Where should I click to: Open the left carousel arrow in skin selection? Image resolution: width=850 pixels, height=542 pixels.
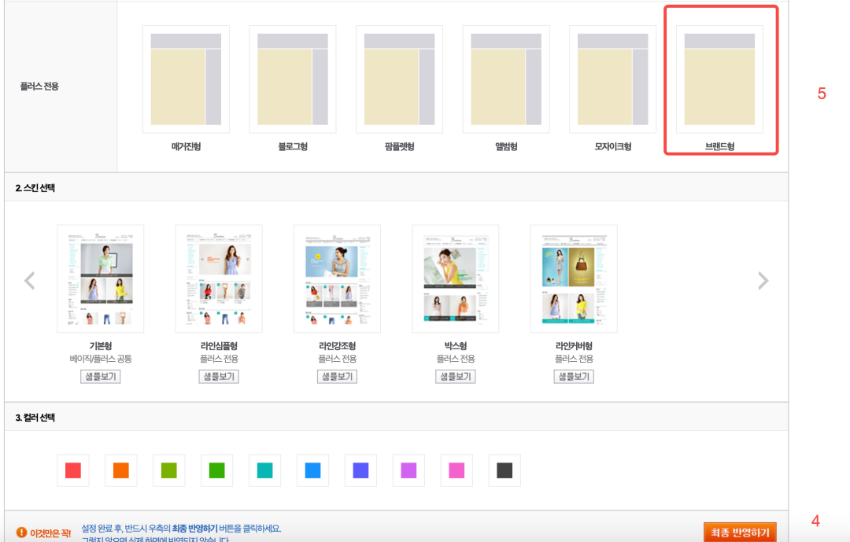coord(29,279)
